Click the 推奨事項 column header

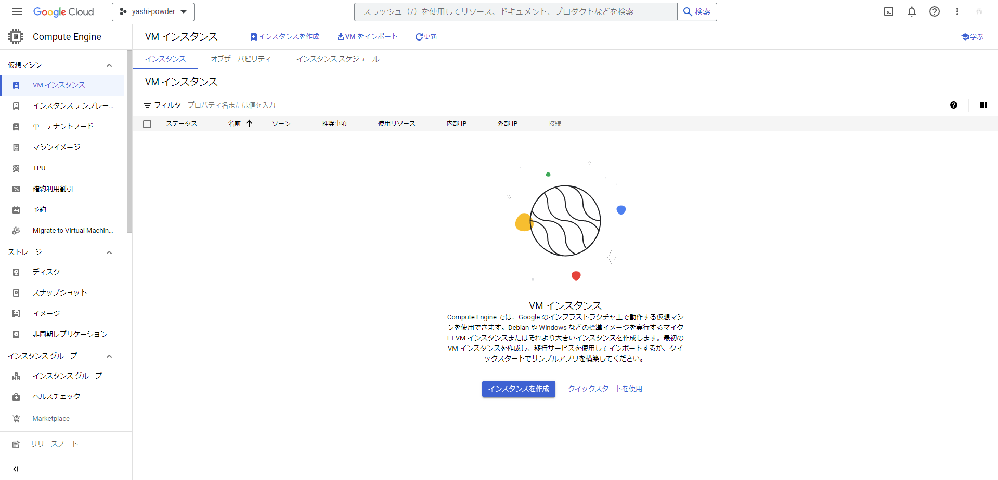[334, 124]
